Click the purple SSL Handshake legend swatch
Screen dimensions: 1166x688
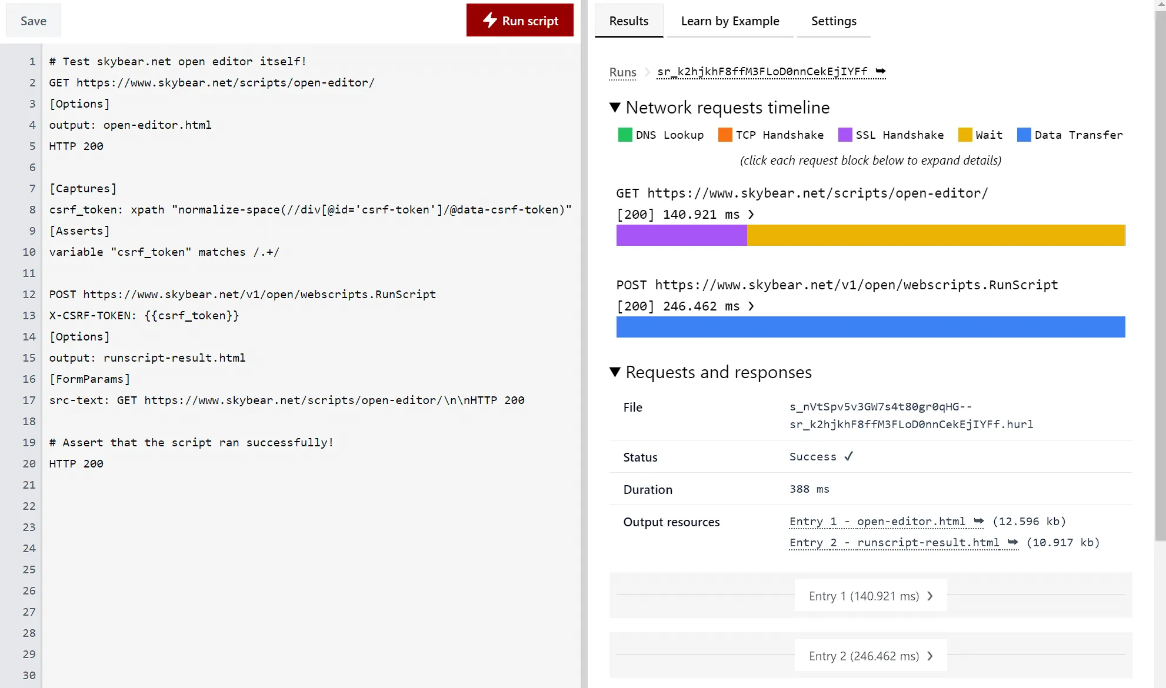[x=845, y=135]
